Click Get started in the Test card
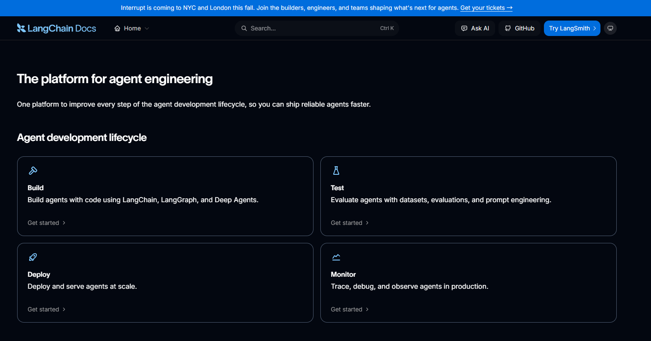This screenshot has height=341, width=651. click(x=346, y=223)
